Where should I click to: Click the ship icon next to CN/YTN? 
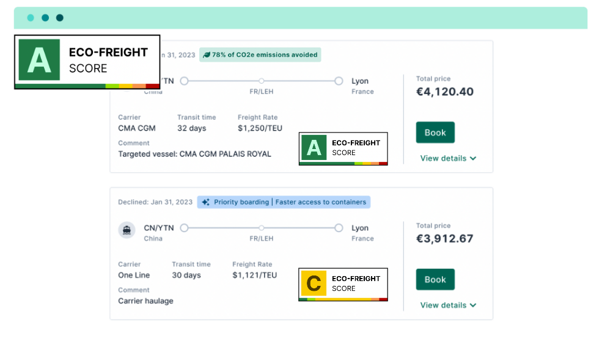tap(127, 230)
